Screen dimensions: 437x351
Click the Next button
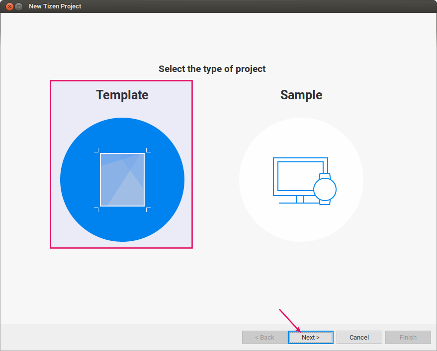[x=310, y=337]
